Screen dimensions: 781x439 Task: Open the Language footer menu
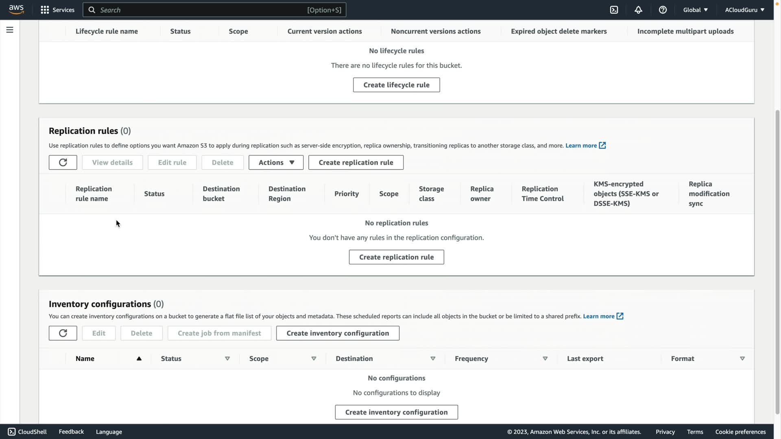pos(109,432)
